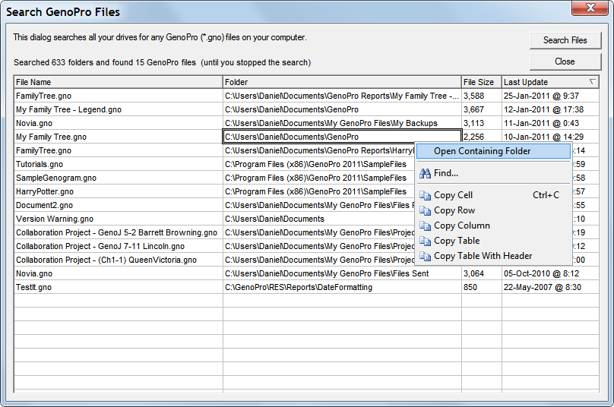Click the sort arrow in Last Update header
614x407 pixels.
click(x=593, y=82)
